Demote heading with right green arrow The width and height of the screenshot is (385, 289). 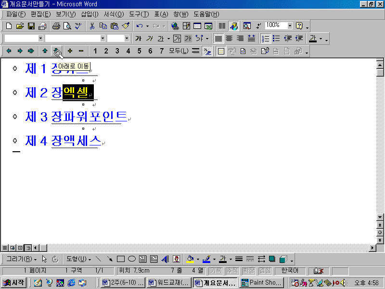[20, 51]
